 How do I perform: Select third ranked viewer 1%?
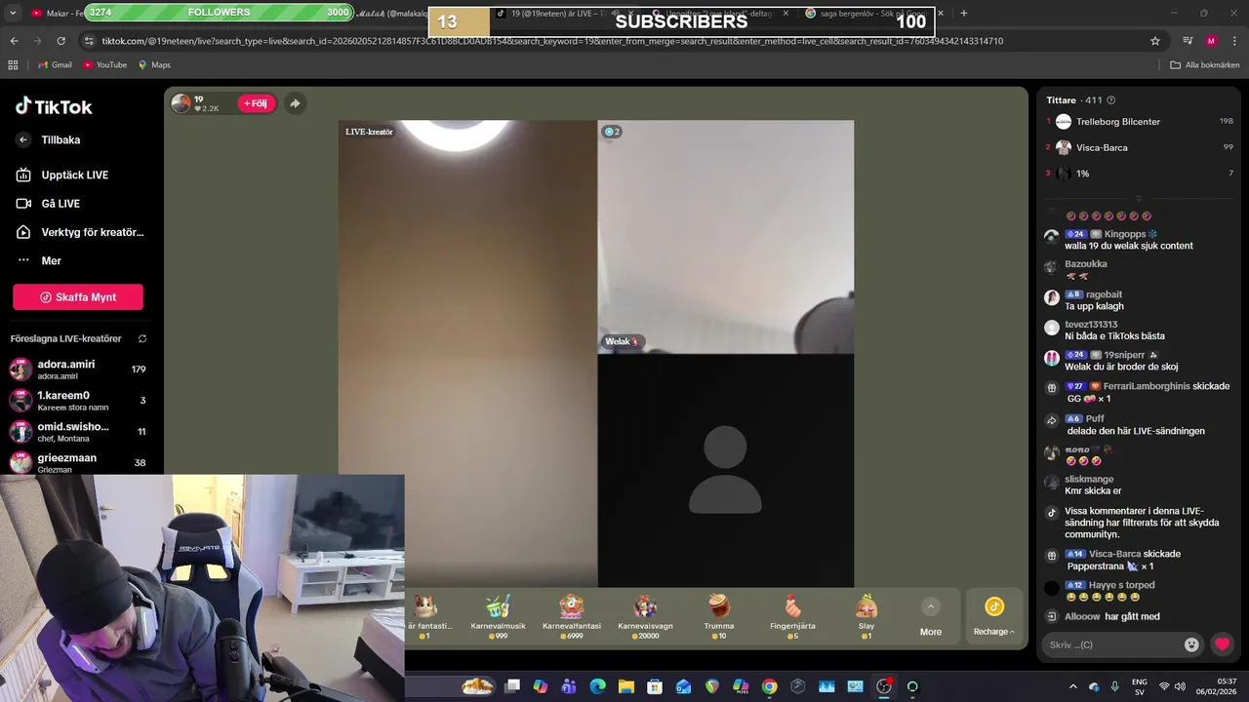coord(1140,174)
